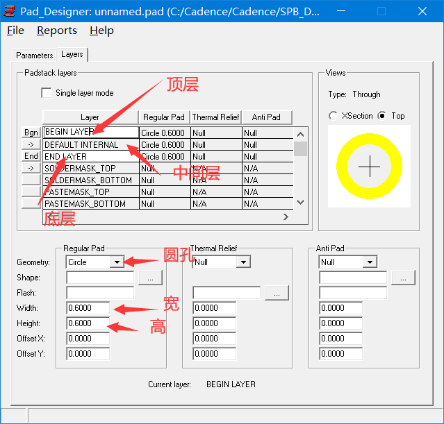Viewport: 444px width, 424px height.
Task: Select the XSection view radio button
Action: point(334,116)
